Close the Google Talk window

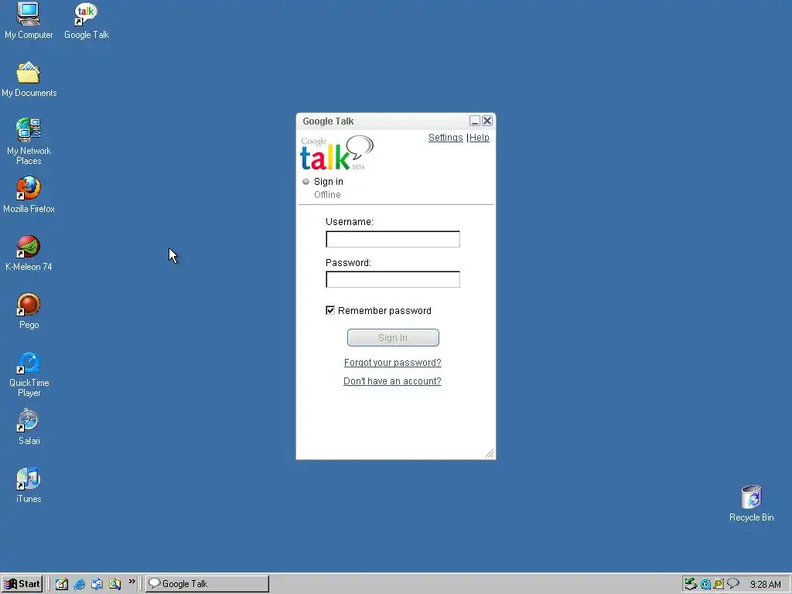coord(487,121)
